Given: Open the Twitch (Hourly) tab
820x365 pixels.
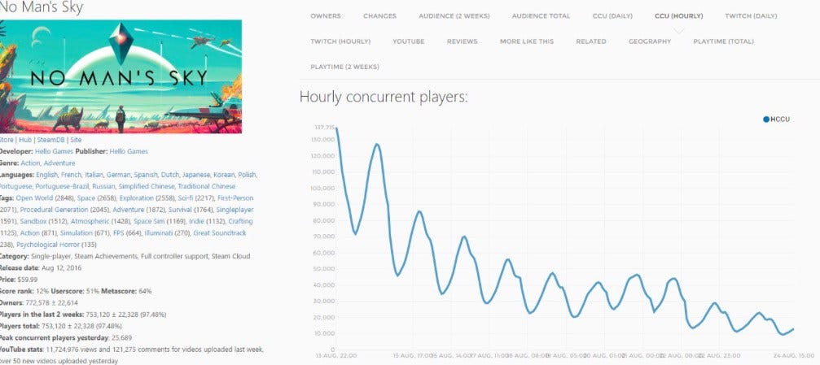Looking at the screenshot, I should pos(340,41).
